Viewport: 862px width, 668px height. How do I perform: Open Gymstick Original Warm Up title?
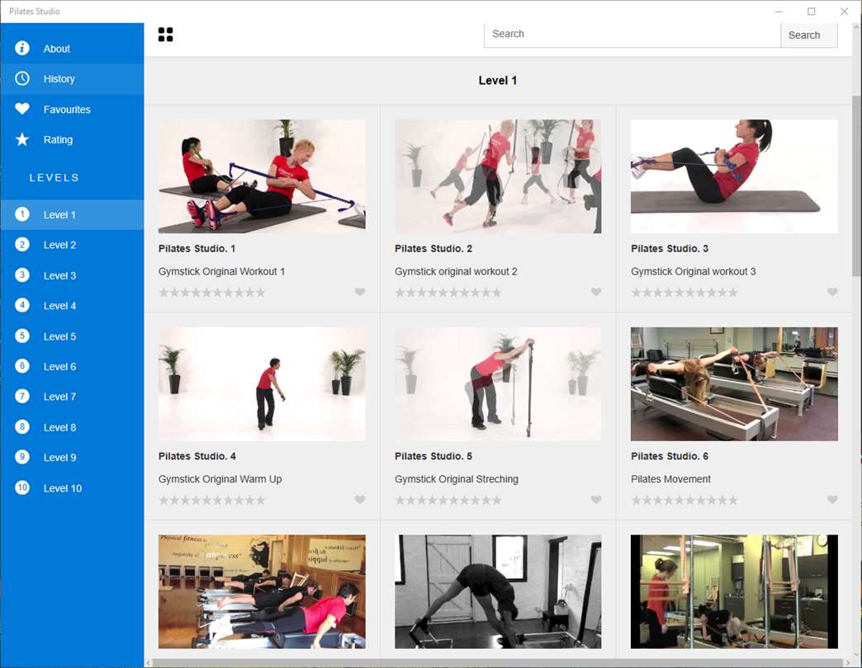click(x=220, y=479)
